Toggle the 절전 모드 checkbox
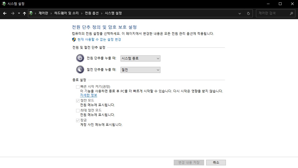Image resolution: width=298 pixels, height=168 pixels. (x=78, y=101)
